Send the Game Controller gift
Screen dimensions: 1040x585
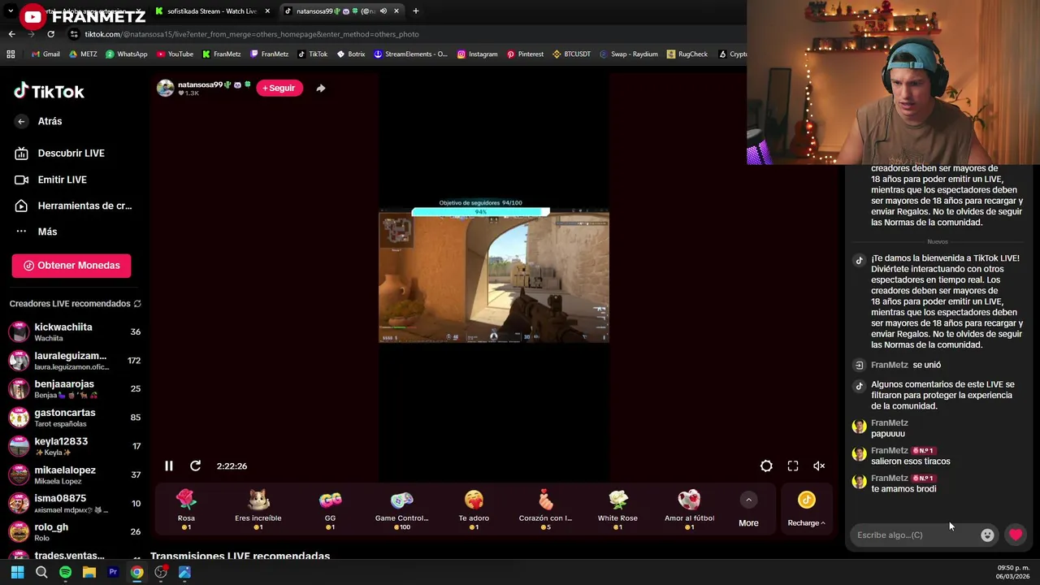pos(401,509)
